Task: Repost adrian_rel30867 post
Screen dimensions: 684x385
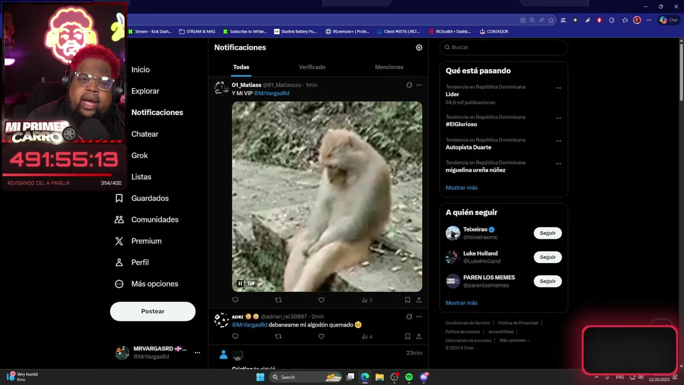Action: (x=278, y=336)
